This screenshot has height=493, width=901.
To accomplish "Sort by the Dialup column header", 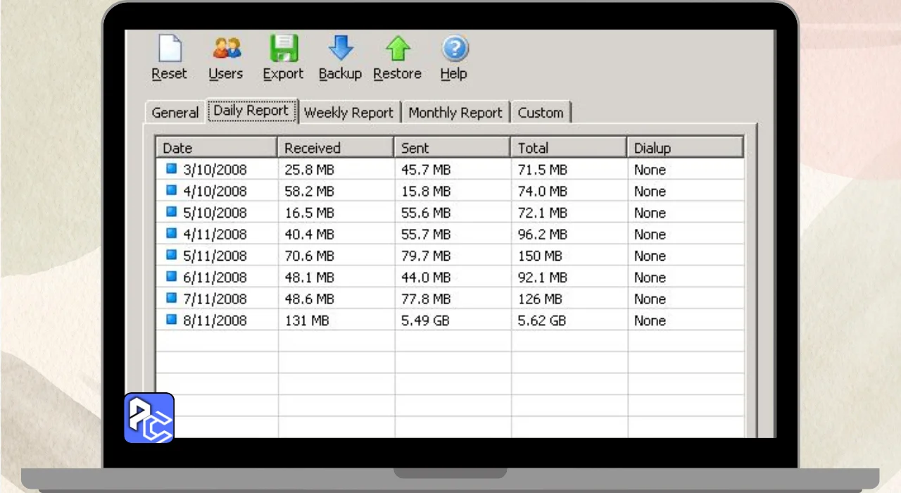I will point(686,148).
